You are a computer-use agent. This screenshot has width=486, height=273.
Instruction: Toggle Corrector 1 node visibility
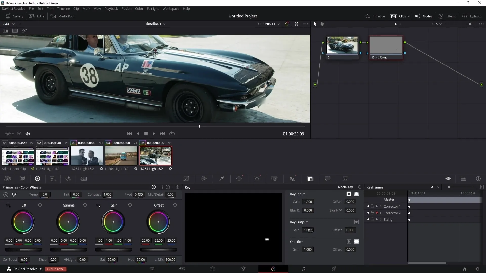pyautogui.click(x=368, y=206)
